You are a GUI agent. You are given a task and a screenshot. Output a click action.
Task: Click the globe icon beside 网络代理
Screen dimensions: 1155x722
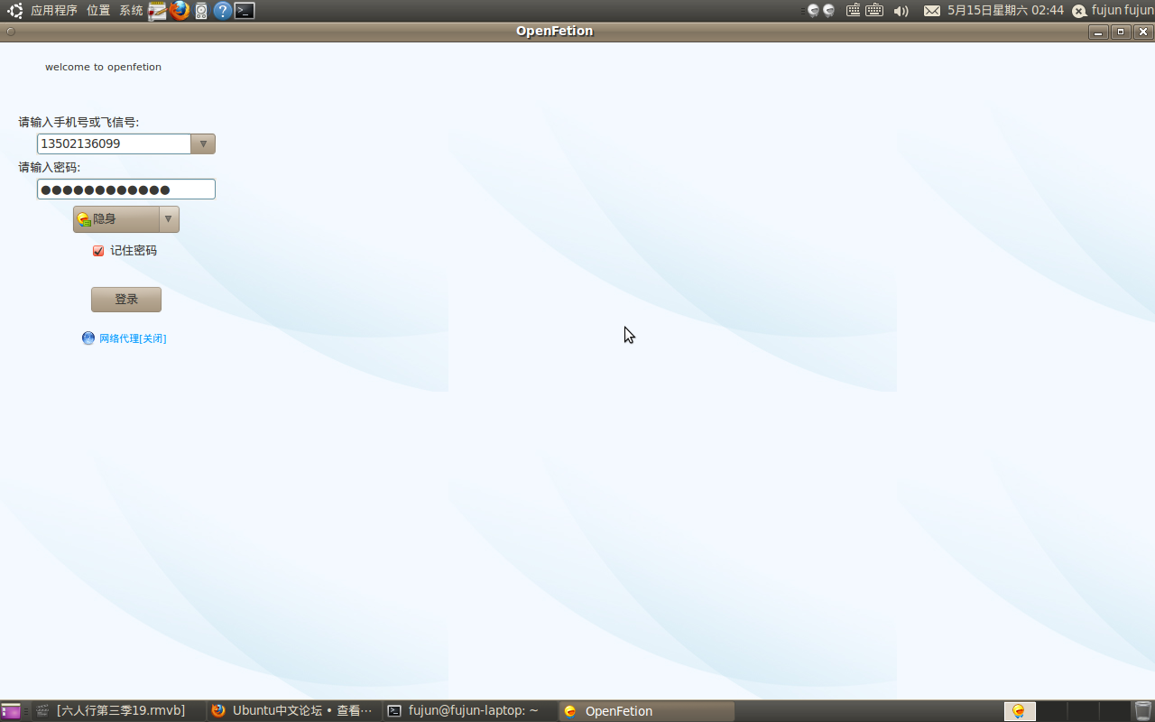pos(88,338)
